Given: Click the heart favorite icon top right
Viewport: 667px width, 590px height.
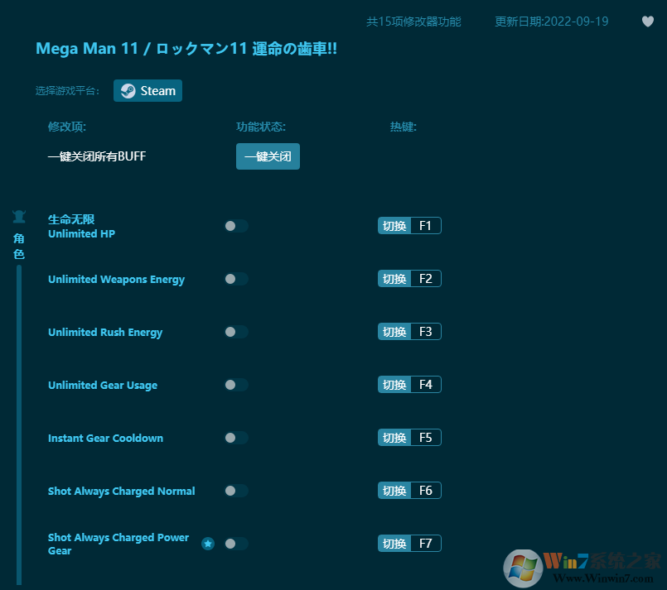Looking at the screenshot, I should [x=647, y=22].
